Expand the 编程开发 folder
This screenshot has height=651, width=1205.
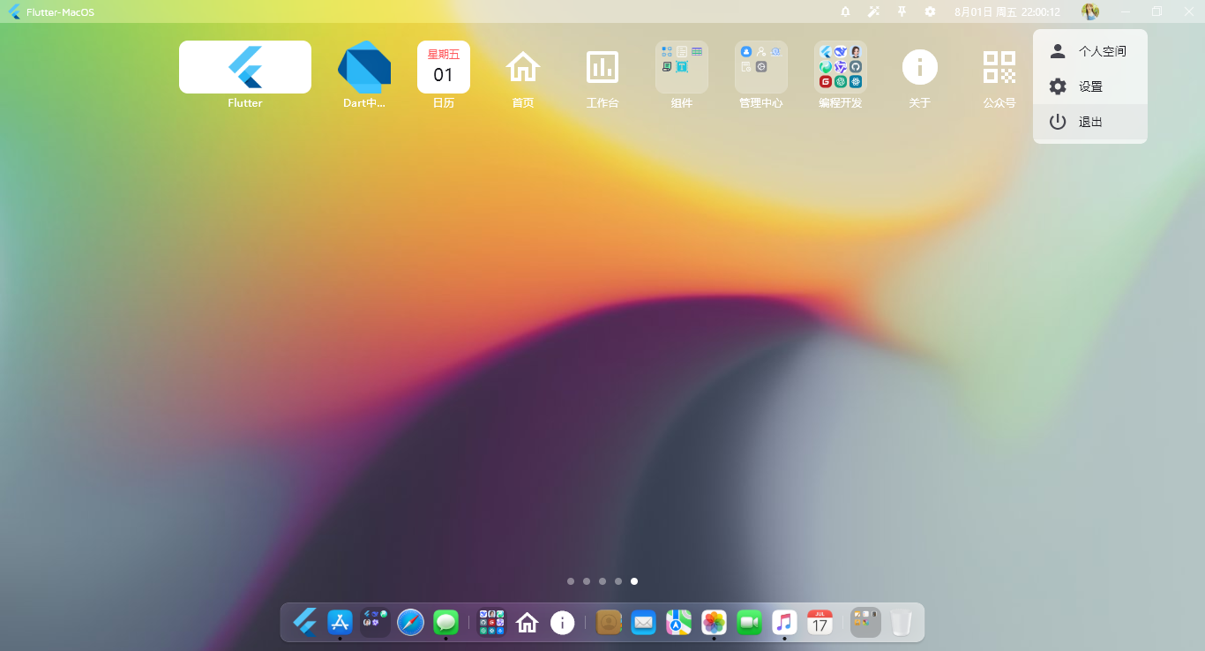point(841,67)
